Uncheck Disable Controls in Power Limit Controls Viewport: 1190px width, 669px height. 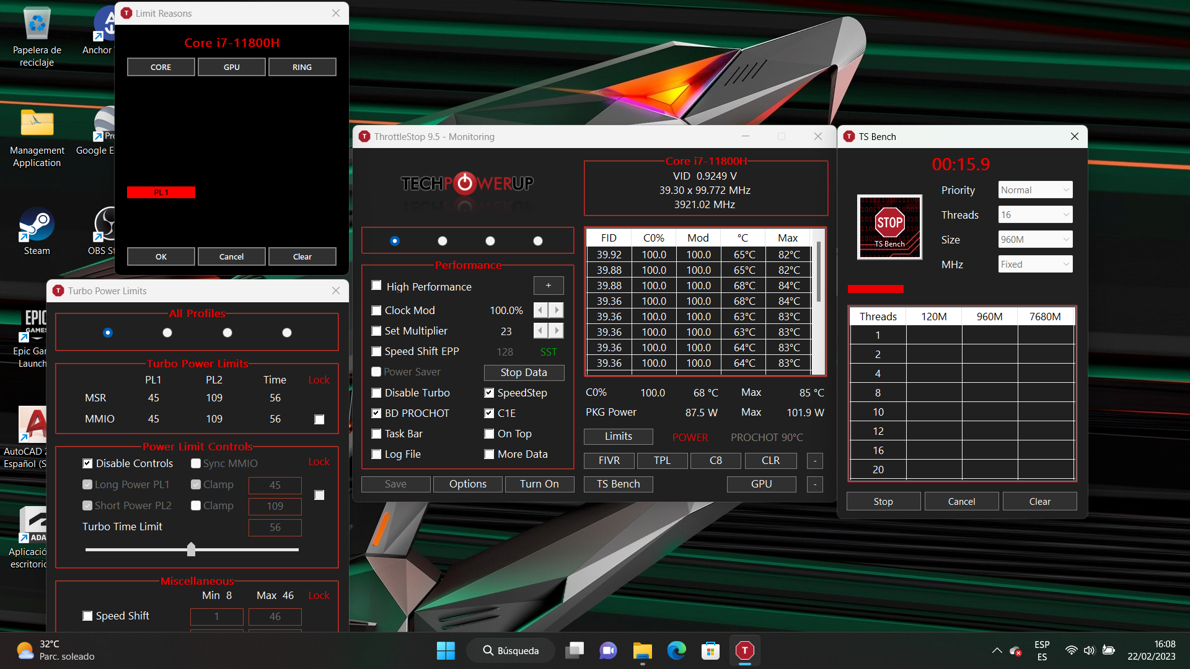[87, 463]
